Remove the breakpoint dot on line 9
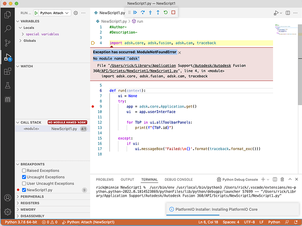Viewport: 302px width, 226px height. point(93,107)
